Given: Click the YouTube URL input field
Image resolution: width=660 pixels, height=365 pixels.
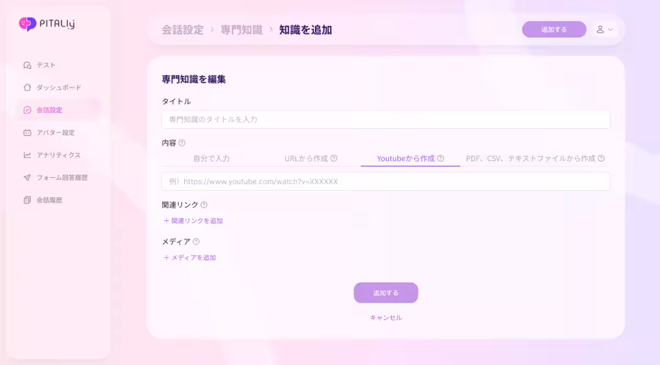Looking at the screenshot, I should pos(385,181).
